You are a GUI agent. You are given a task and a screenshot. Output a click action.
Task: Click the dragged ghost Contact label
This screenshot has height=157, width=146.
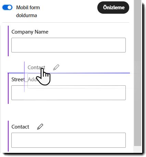click(36, 68)
